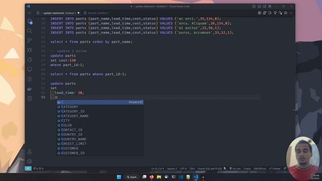
Task: Select CATEGORY_NAME suggestion
Action: click(100, 116)
